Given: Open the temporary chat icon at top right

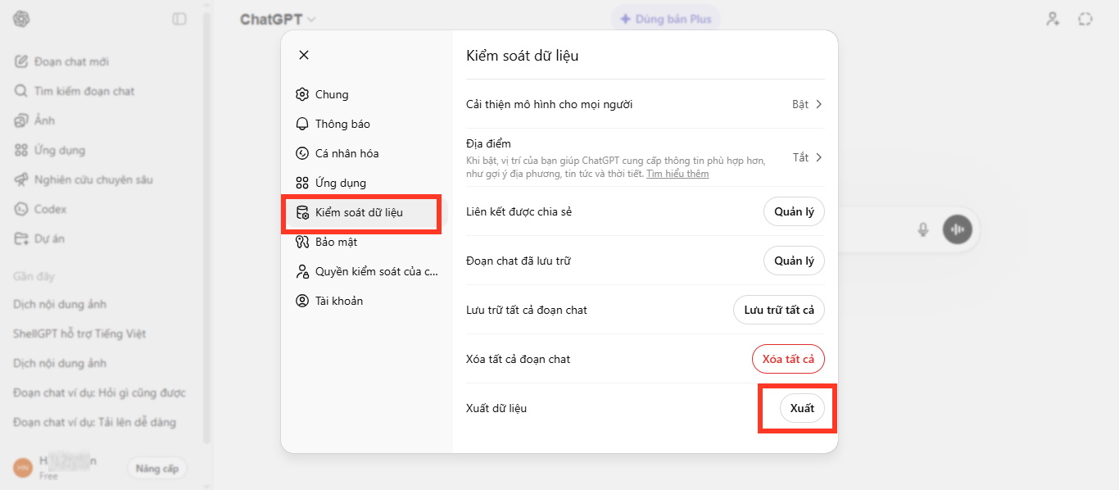Looking at the screenshot, I should [1085, 19].
